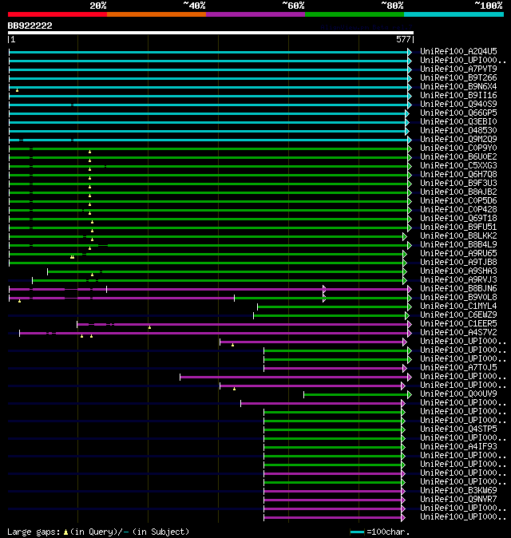Open the UniRef100_B9II16 hit label
The width and height of the screenshot is (511, 538).
(458, 95)
